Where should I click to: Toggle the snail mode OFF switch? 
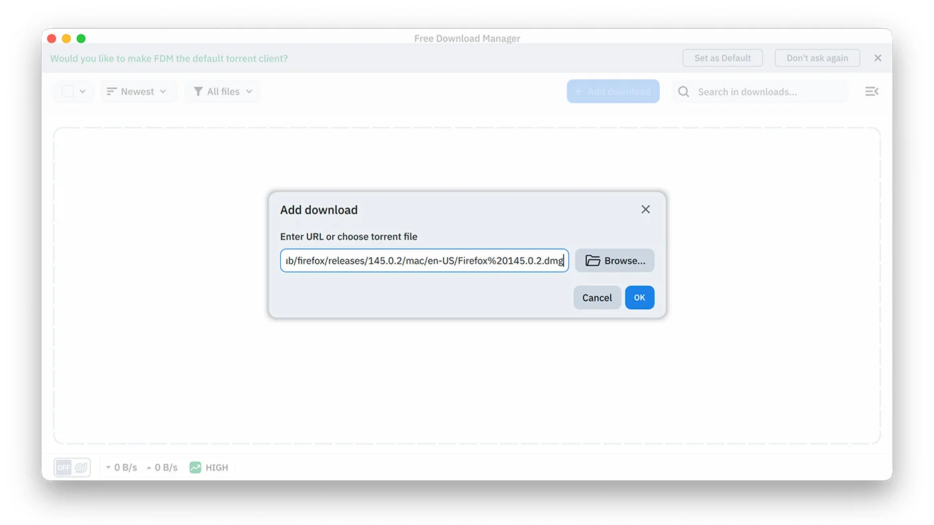(x=72, y=468)
